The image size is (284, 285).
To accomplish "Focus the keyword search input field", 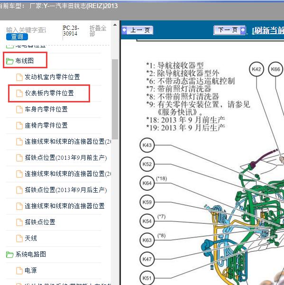I will pos(26,30).
